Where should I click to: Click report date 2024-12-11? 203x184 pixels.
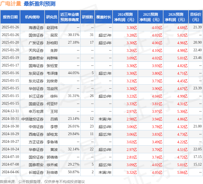(10, 111)
